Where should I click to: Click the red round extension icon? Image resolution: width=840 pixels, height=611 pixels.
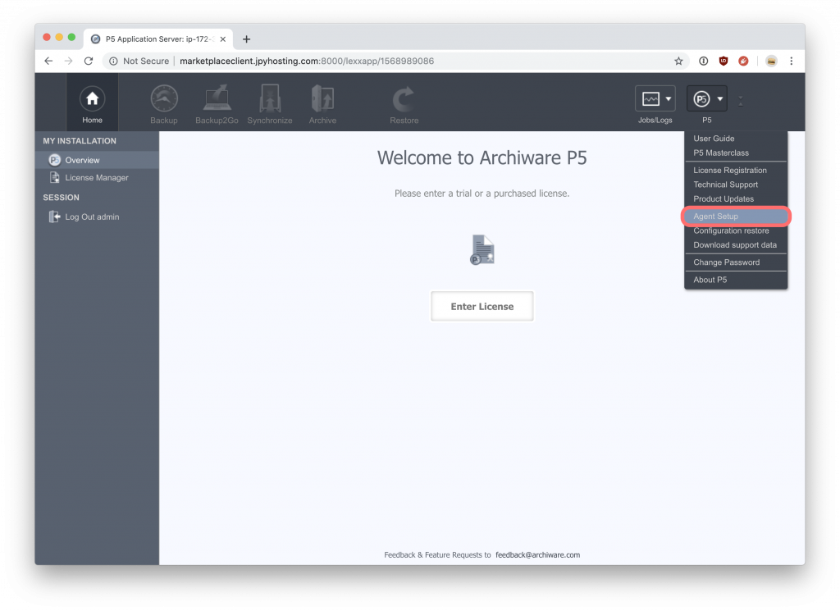click(x=743, y=61)
